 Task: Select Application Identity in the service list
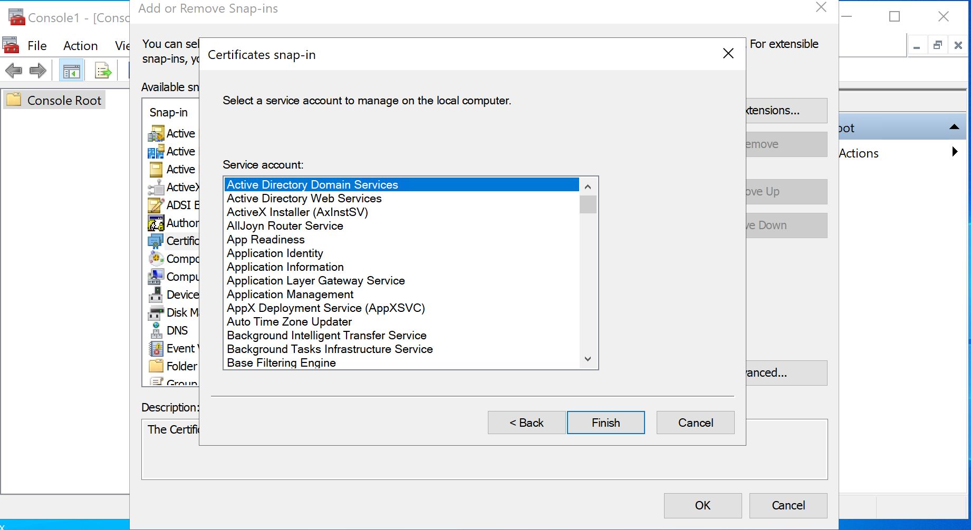pyautogui.click(x=275, y=253)
